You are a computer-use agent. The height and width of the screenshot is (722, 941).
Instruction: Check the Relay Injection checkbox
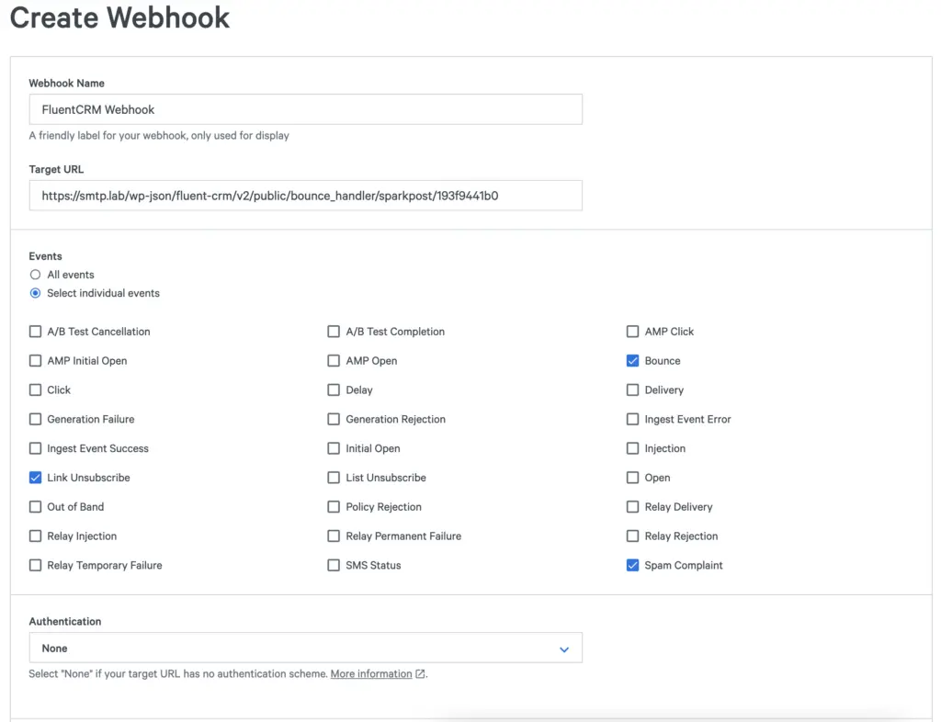pos(36,536)
